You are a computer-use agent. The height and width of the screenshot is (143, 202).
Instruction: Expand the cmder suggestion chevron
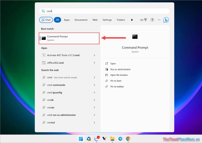tap(94, 107)
